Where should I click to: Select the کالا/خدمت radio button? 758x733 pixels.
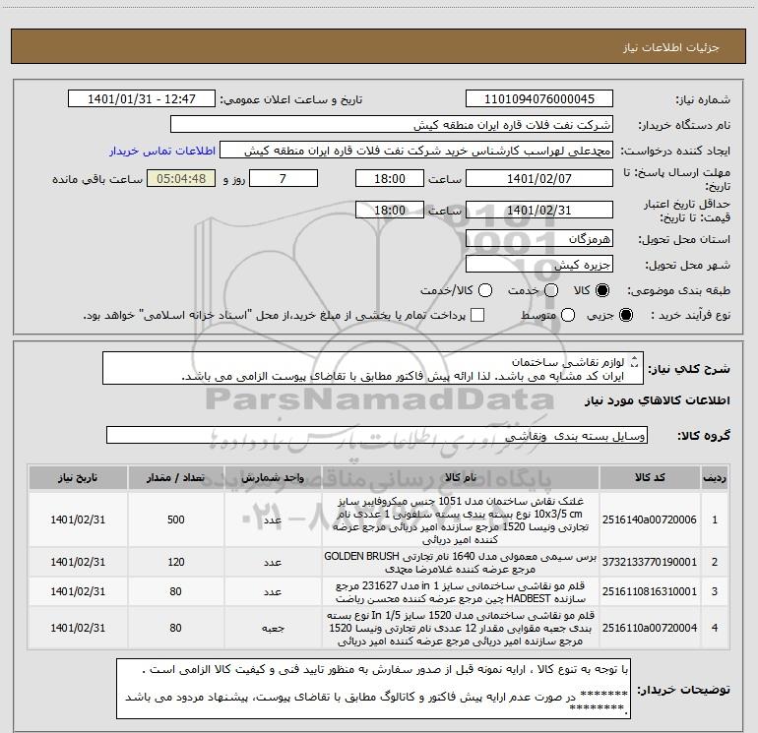485,290
